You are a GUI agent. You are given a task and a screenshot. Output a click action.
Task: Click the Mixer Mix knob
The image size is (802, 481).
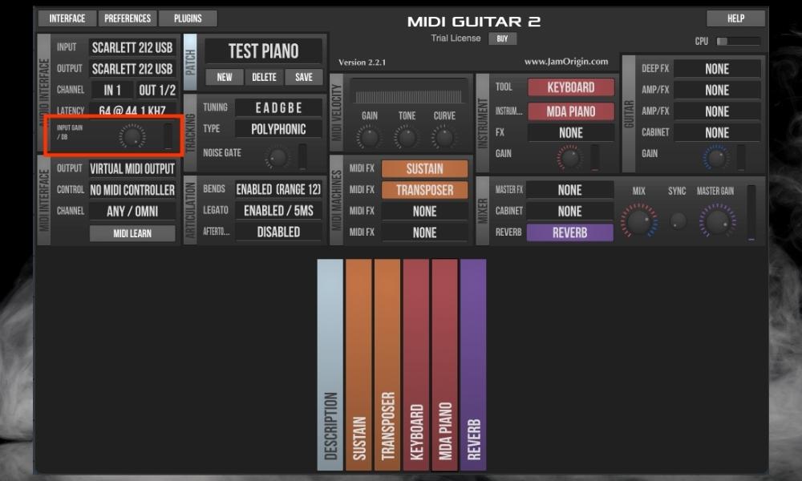(x=639, y=220)
